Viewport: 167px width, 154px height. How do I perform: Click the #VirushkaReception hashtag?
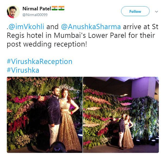[40, 61]
